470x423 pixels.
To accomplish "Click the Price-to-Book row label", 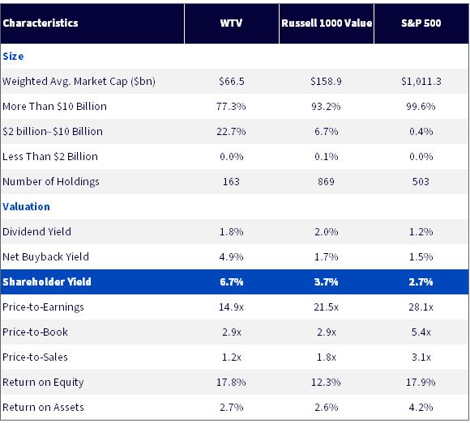I will (x=35, y=332).
